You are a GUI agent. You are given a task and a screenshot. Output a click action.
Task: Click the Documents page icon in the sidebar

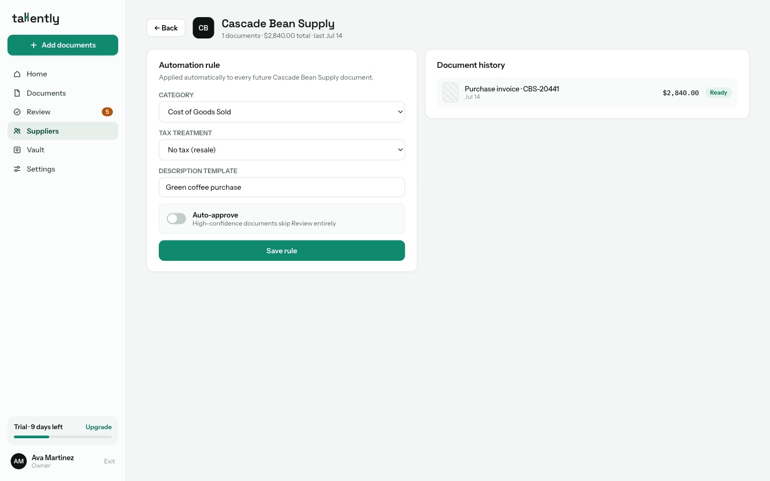(x=17, y=93)
